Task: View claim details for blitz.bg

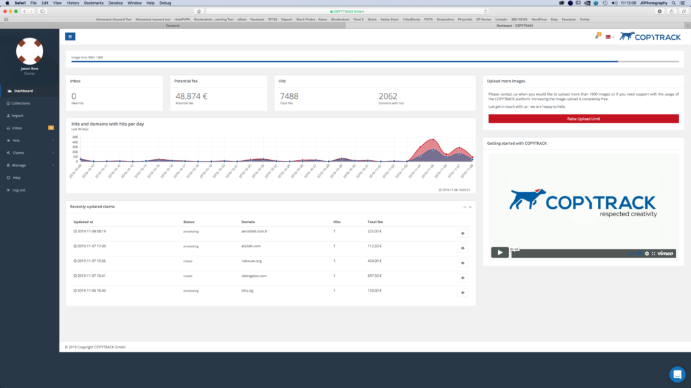Action: (462, 292)
